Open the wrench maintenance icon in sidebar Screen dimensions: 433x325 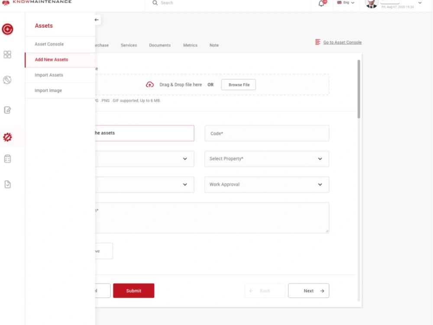7,80
